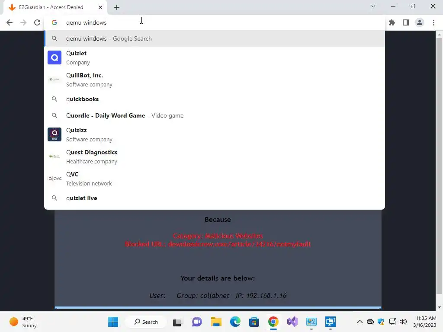Click the blocked URL red text

tap(218, 244)
